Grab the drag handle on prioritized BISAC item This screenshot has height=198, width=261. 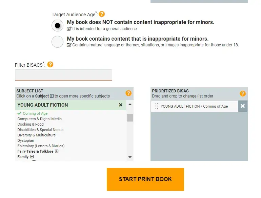tap(156, 106)
